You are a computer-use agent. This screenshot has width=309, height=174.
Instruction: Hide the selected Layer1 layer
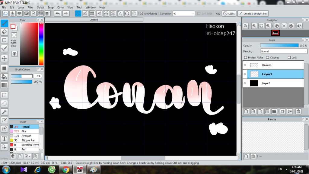pyautogui.click(x=245, y=74)
